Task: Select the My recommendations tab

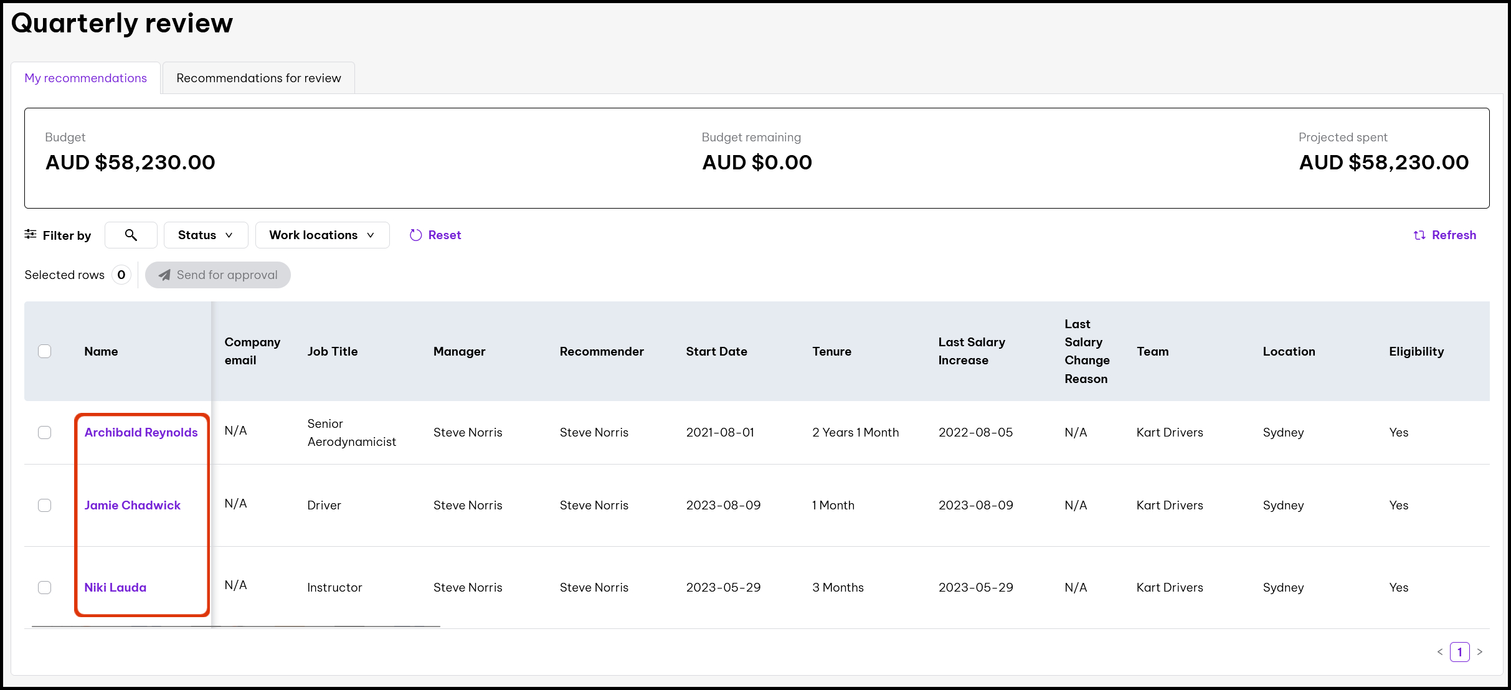Action: click(x=86, y=78)
